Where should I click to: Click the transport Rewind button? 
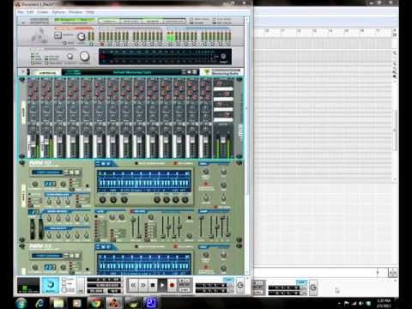click(x=134, y=285)
